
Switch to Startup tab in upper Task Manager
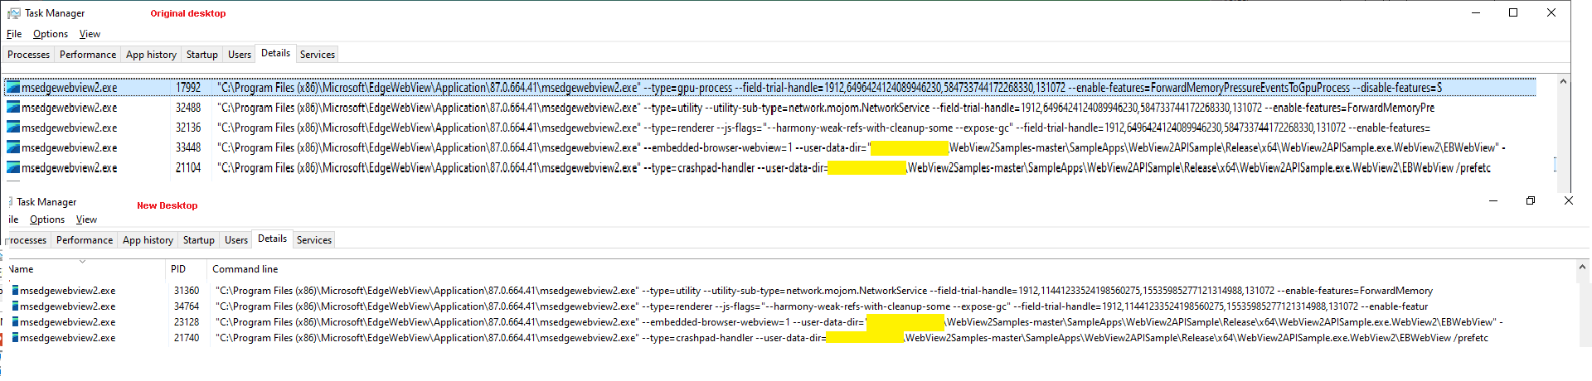point(202,55)
